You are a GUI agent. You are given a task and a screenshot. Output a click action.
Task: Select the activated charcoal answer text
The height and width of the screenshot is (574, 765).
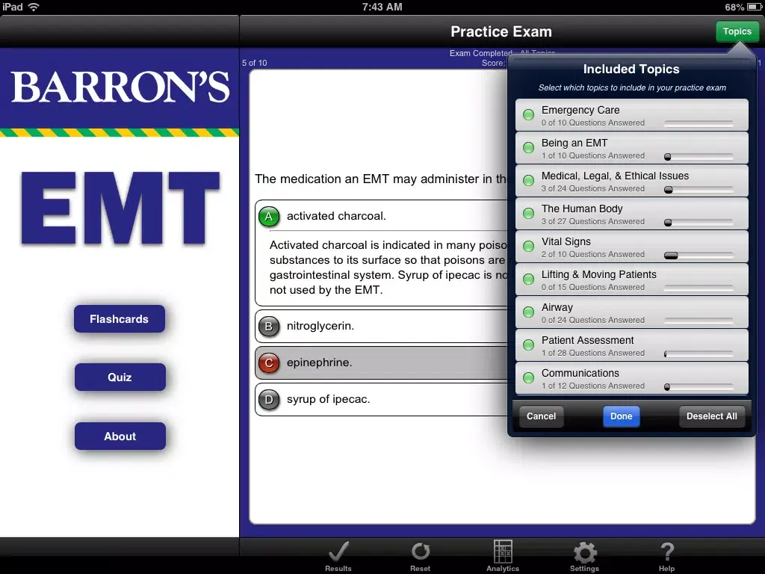coord(336,216)
